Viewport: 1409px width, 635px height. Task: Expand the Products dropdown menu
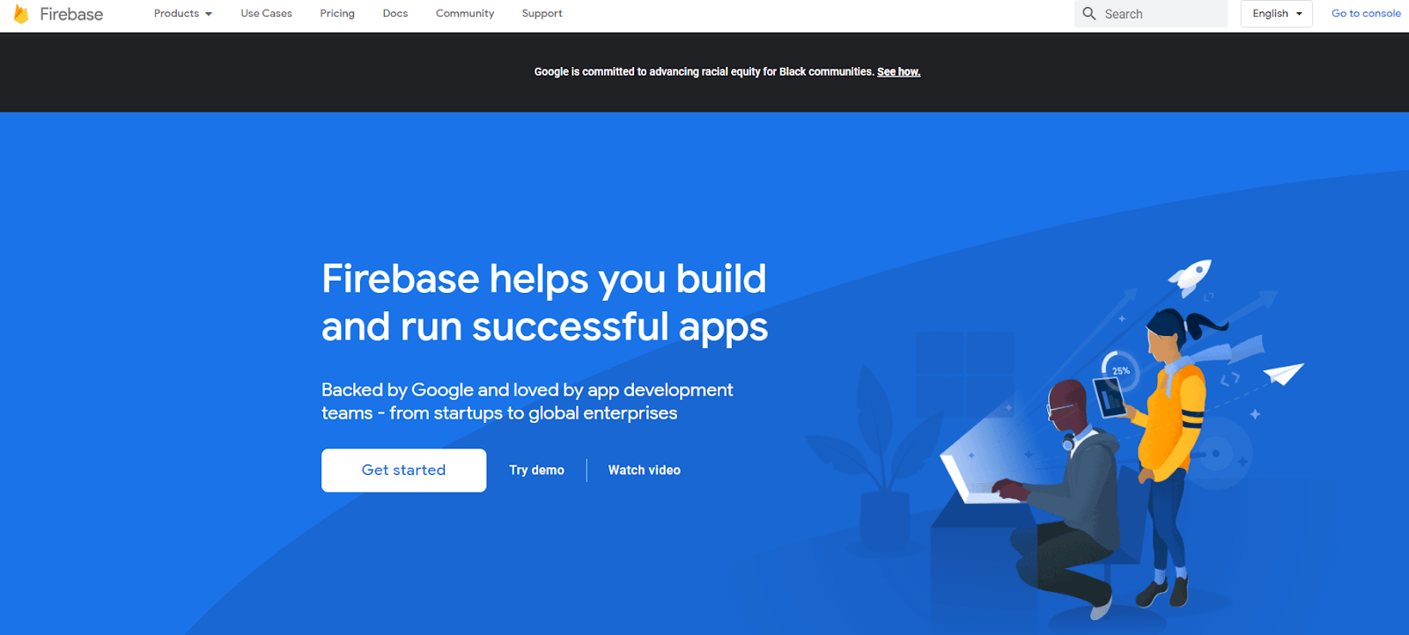tap(183, 13)
